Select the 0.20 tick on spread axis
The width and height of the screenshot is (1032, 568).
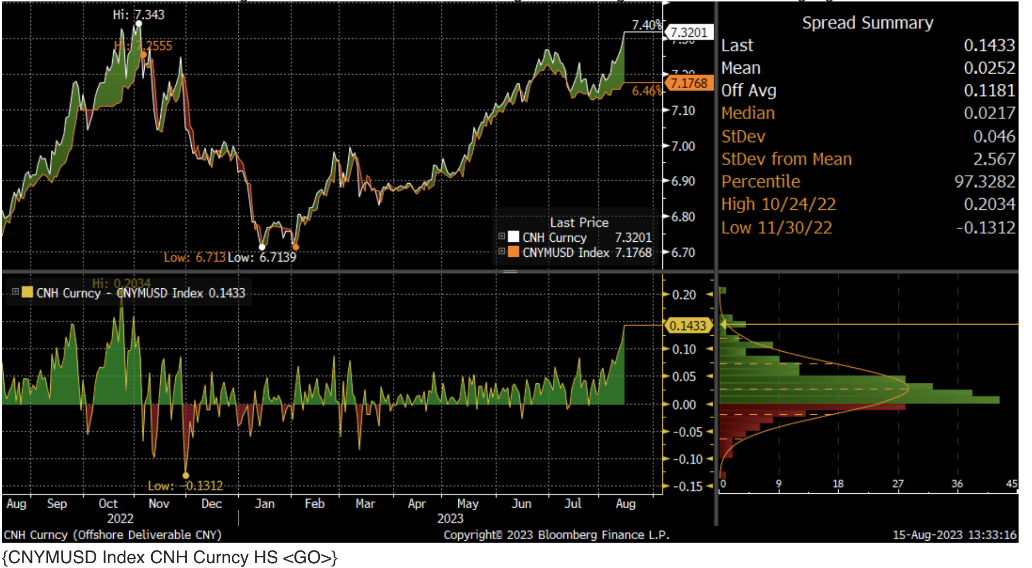tap(684, 295)
